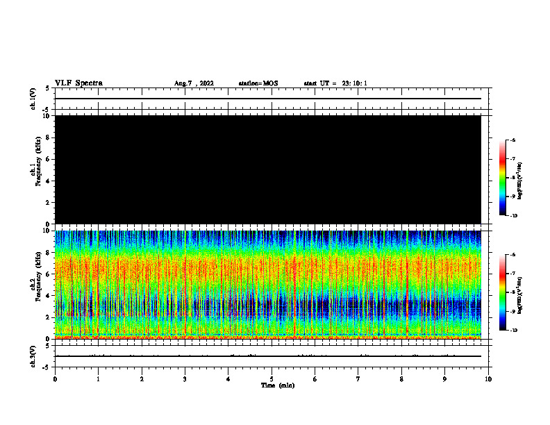Click time axis tick label "1"
This screenshot has height=425, width=550.
(x=98, y=379)
